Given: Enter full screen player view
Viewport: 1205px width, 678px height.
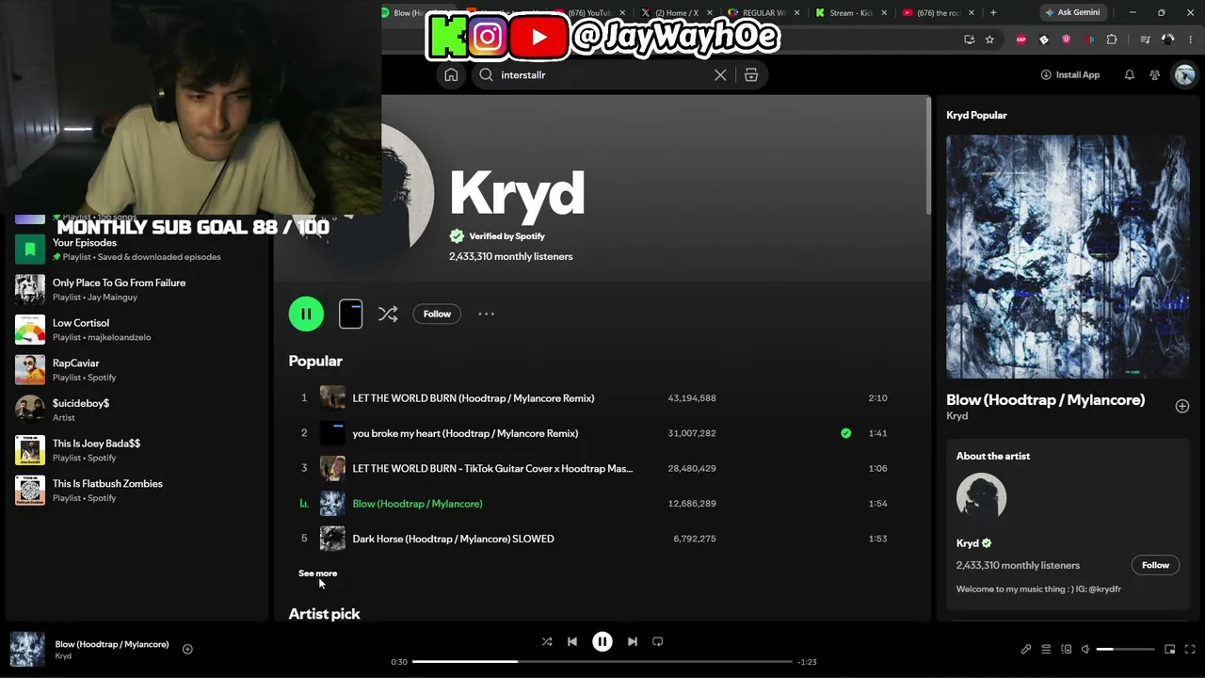Looking at the screenshot, I should pyautogui.click(x=1190, y=649).
